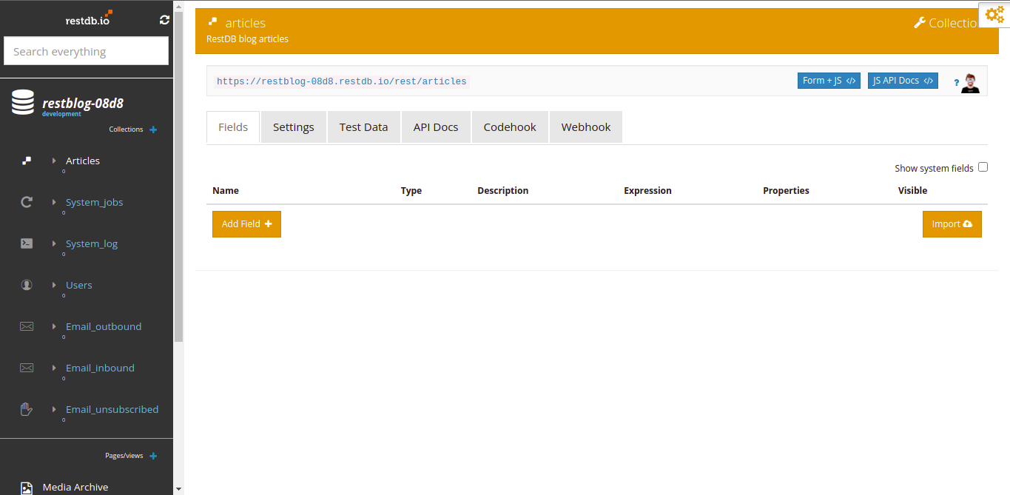Click the Users person icon
Image resolution: width=1010 pixels, height=495 pixels.
click(27, 285)
